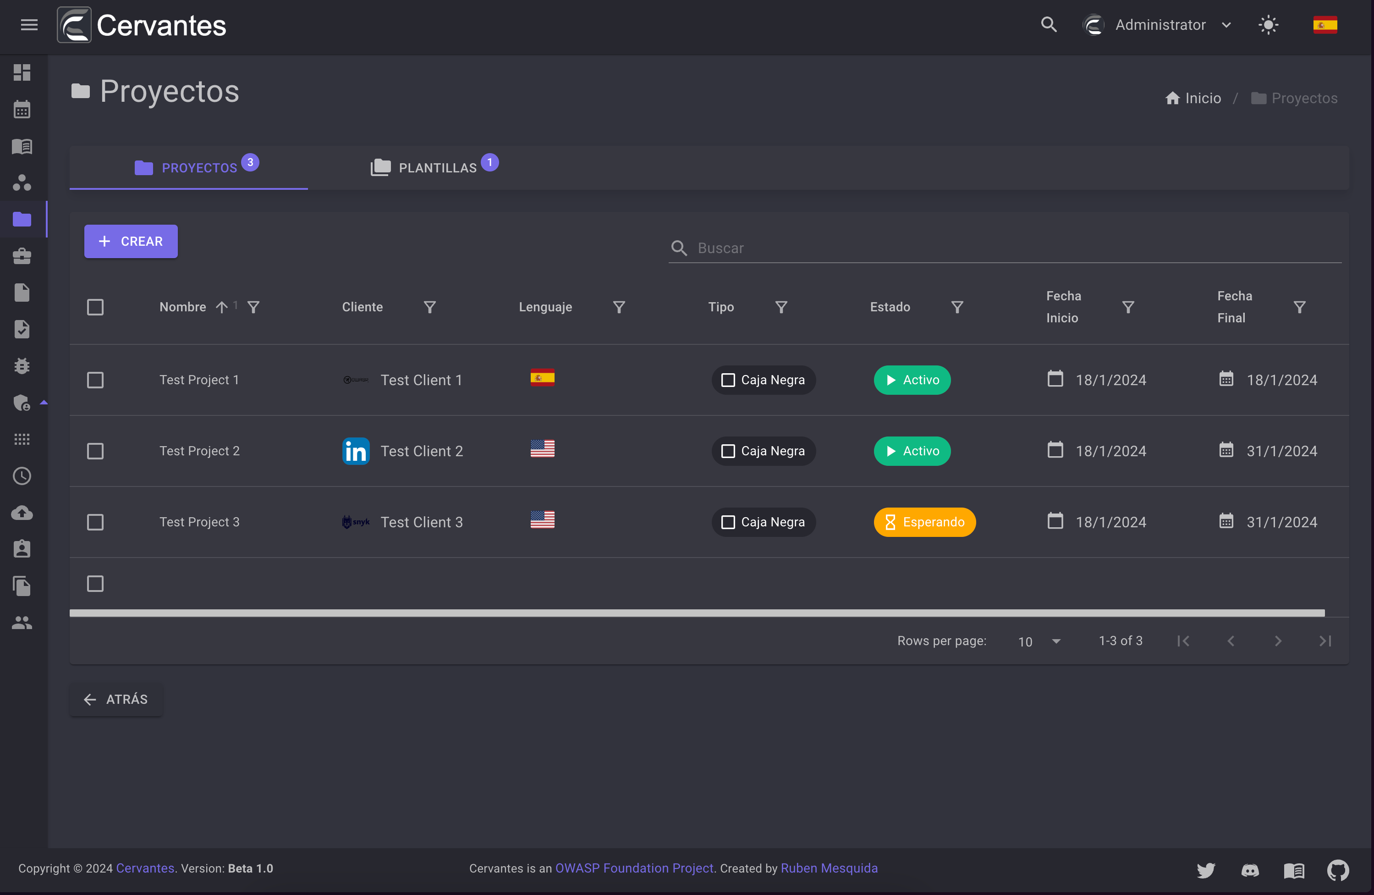Open Dashboard icon in sidebar
This screenshot has height=895, width=1374.
tap(22, 72)
